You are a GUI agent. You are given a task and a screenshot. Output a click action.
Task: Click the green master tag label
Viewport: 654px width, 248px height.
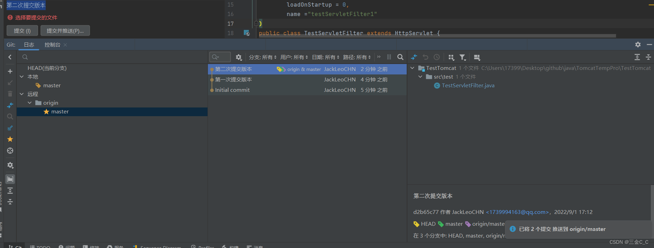click(450, 224)
